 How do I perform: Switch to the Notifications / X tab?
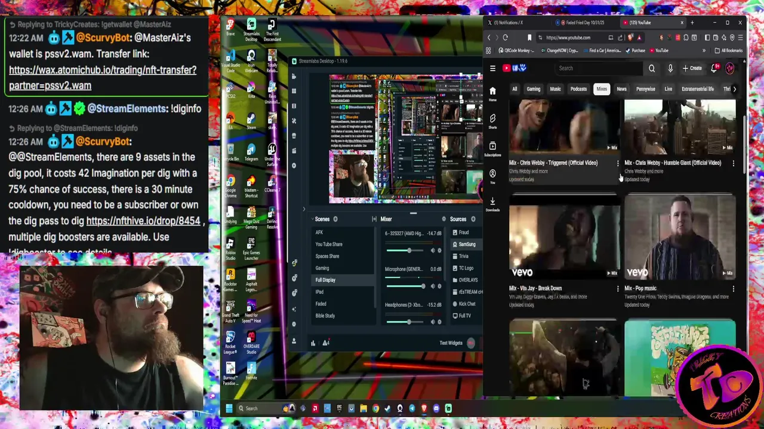click(506, 23)
